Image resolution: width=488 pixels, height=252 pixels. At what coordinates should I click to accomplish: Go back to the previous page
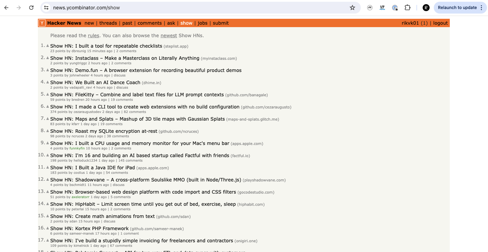tap(6, 8)
